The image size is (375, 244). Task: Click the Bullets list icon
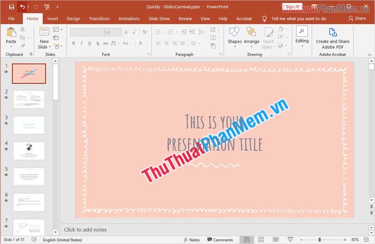click(x=159, y=32)
